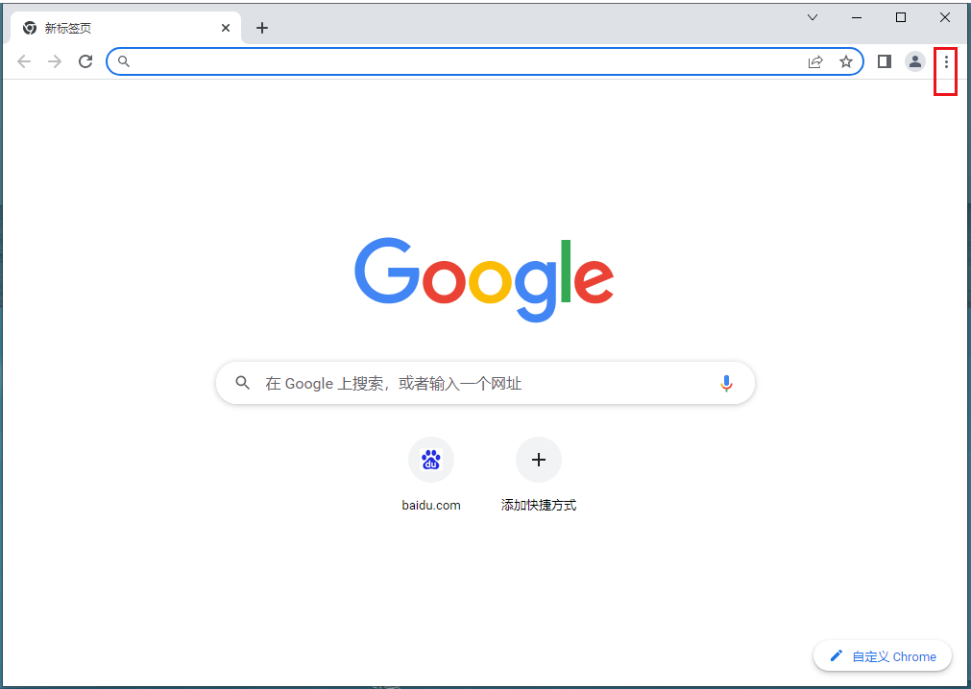Maximize the Chrome window
Image resolution: width=971 pixels, height=689 pixels.
click(x=901, y=17)
